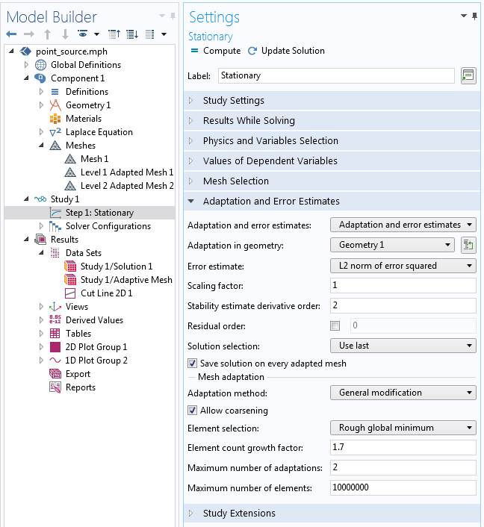484x527 pixels.
Task: Select the Solver Configurations node
Action: [x=108, y=226]
